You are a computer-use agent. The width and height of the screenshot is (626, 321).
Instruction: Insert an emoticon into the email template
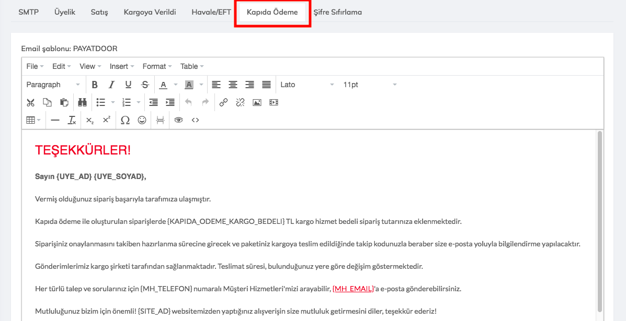[142, 120]
